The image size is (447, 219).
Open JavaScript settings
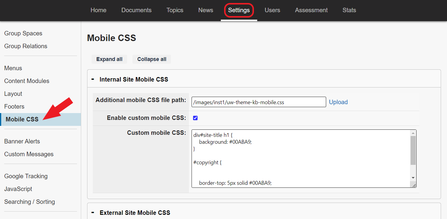click(18, 189)
